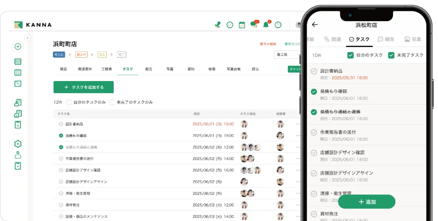The image size is (438, 221).
Task: Open the person with document sidebar icon
Action: pyautogui.click(x=18, y=103)
